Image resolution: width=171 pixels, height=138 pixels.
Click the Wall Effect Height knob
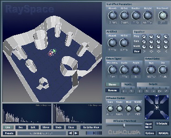(x=147, y=15)
